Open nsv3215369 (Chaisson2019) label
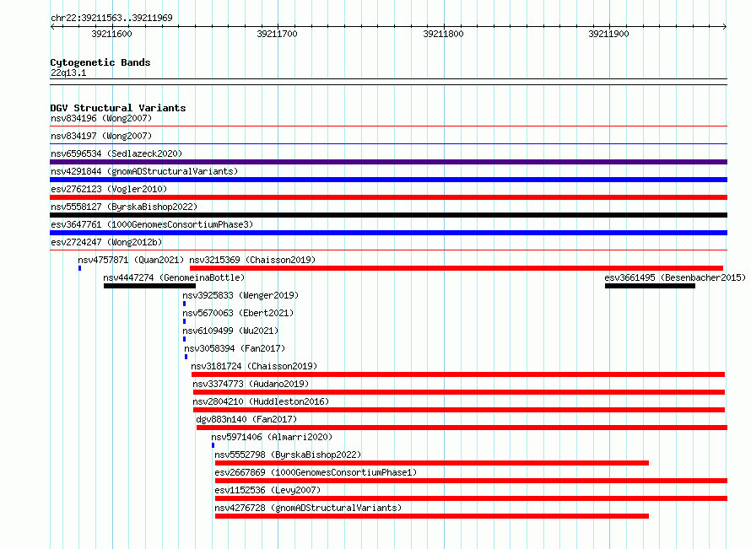 (252, 260)
